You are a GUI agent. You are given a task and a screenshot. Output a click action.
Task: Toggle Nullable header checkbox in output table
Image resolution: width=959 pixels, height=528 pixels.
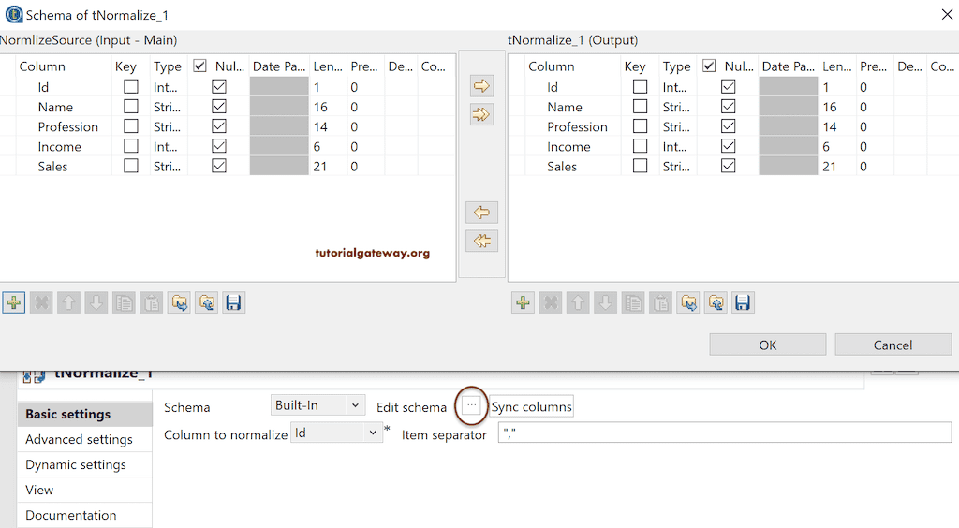click(709, 66)
